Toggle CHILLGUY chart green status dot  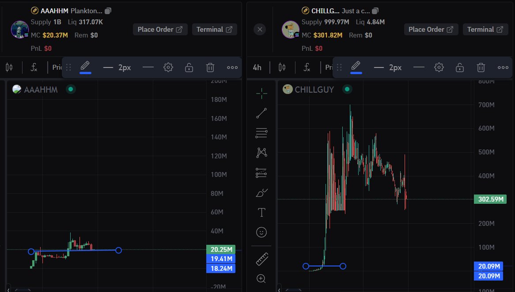point(347,89)
